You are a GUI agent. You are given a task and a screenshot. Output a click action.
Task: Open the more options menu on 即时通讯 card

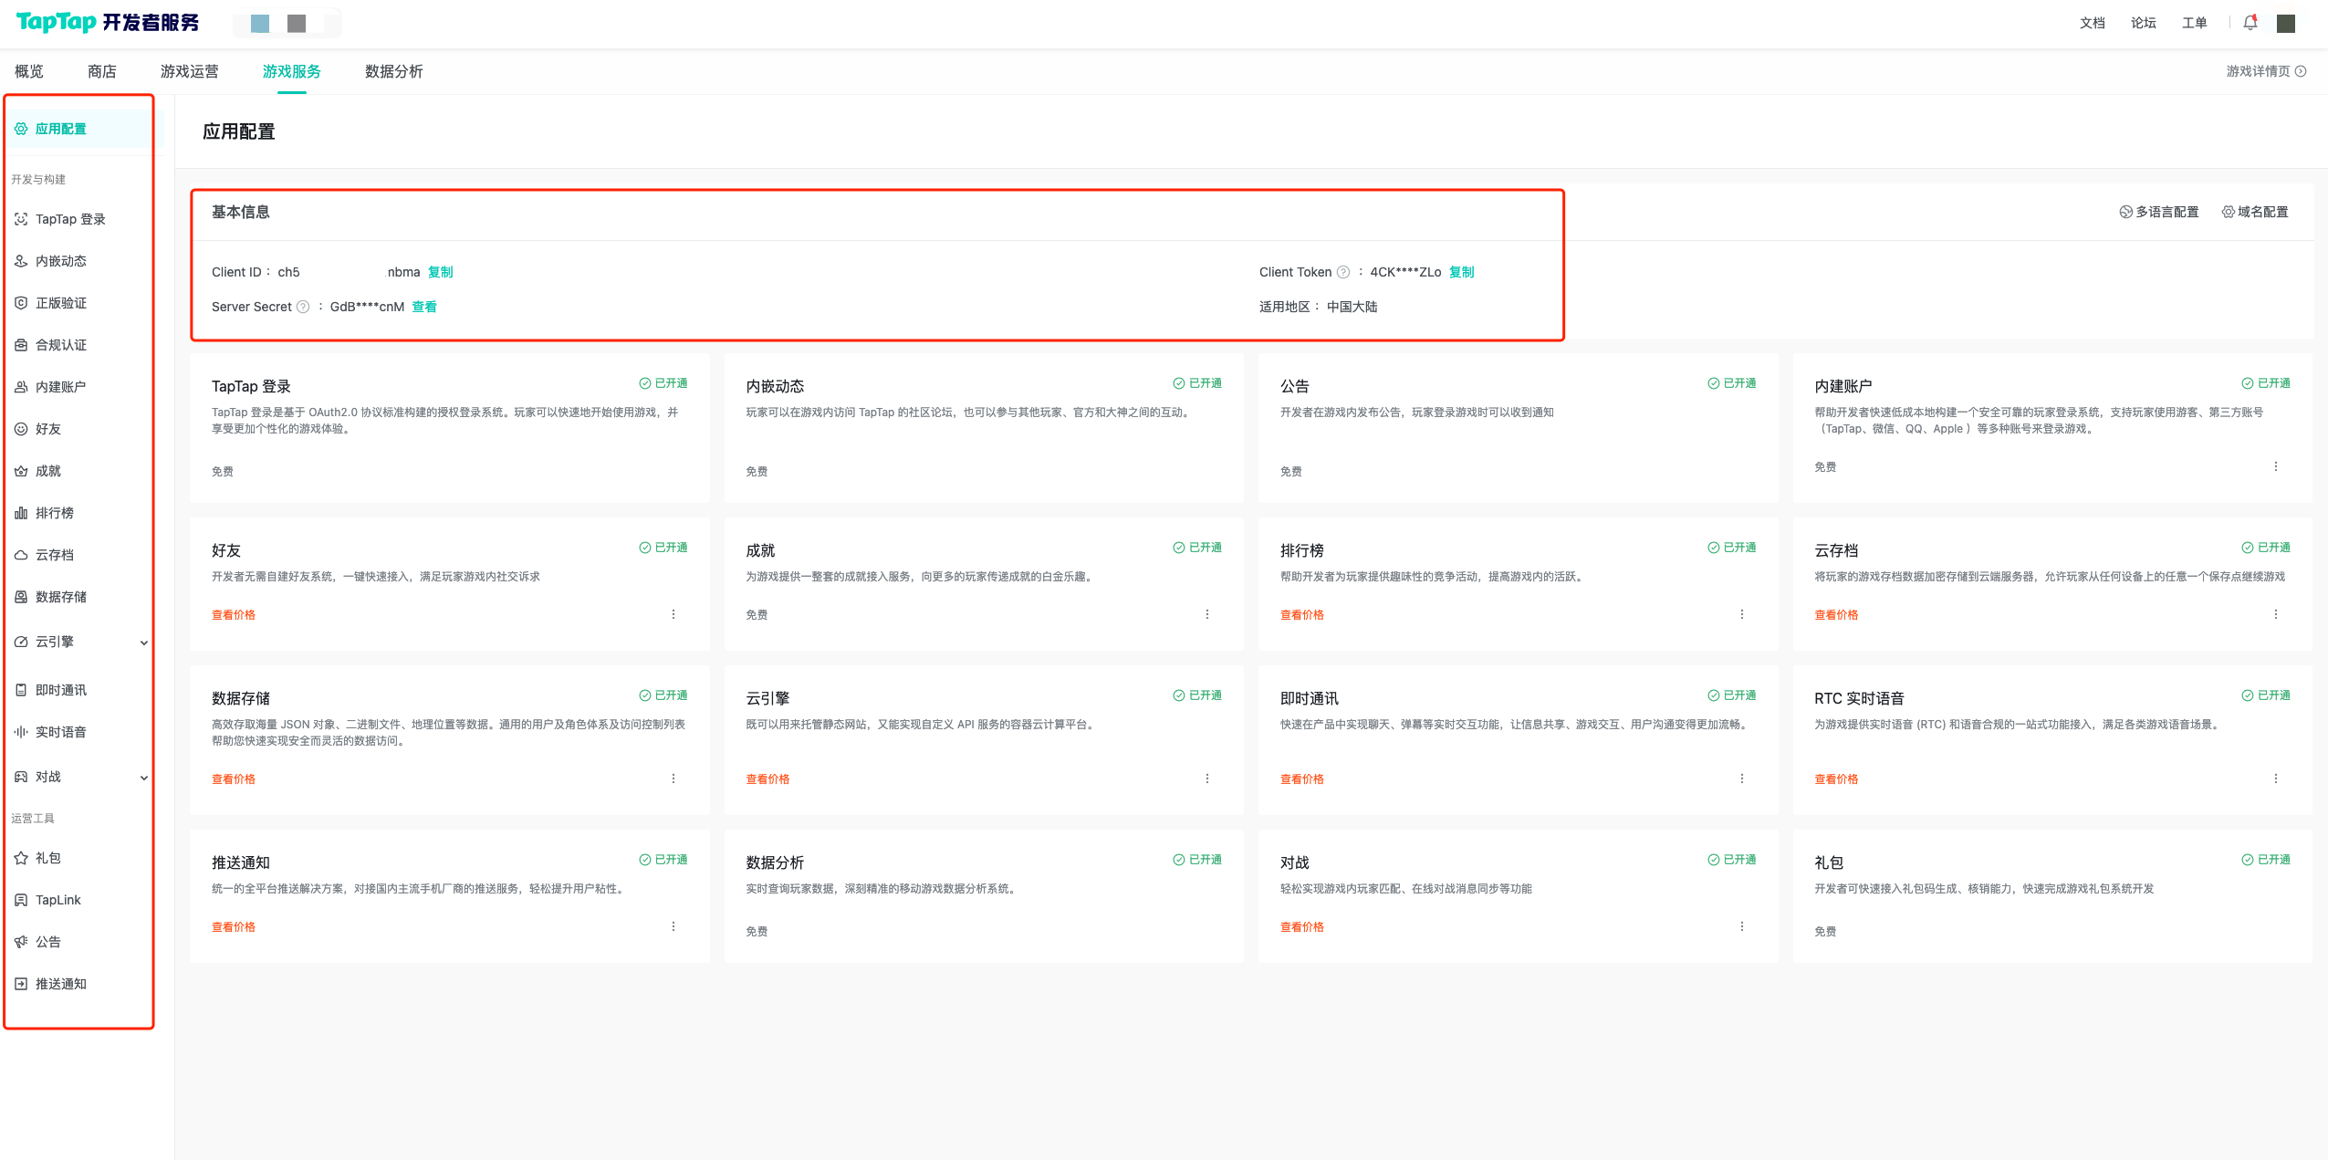click(x=1742, y=779)
